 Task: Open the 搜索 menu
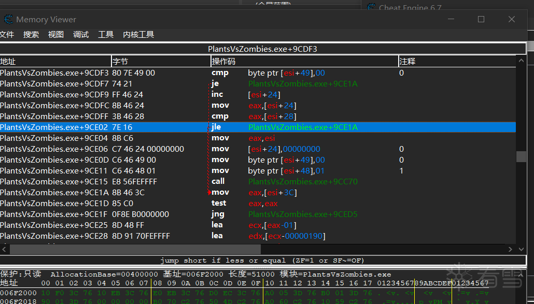coord(31,34)
